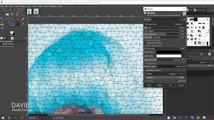The width and height of the screenshot is (214, 120).
Task: Enable Sample average option
Action: pyautogui.click(x=1, y=44)
